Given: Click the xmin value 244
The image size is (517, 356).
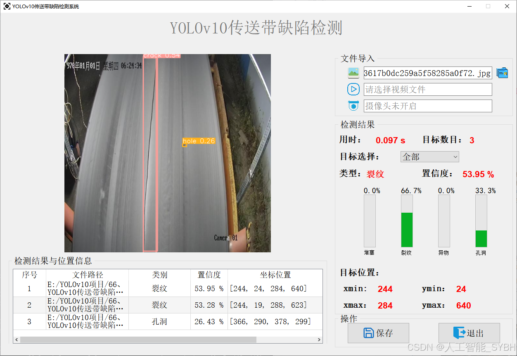Looking at the screenshot, I should click(385, 289).
